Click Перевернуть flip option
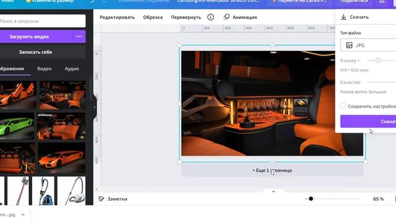The width and height of the screenshot is (396, 223). (x=186, y=17)
